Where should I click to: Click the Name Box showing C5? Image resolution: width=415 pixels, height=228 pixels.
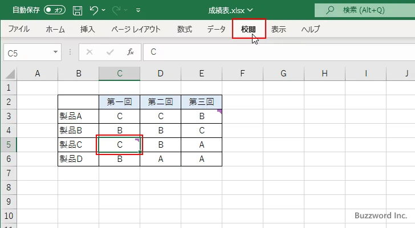click(x=28, y=52)
